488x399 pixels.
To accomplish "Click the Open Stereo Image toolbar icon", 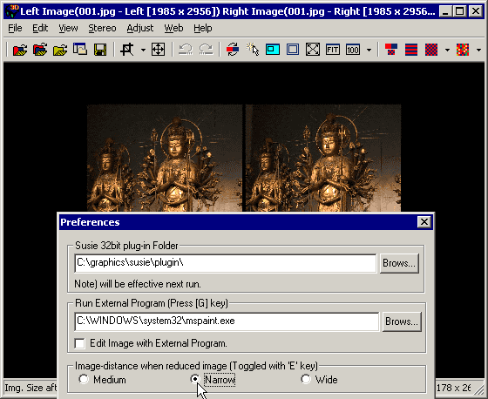I will click(x=20, y=50).
